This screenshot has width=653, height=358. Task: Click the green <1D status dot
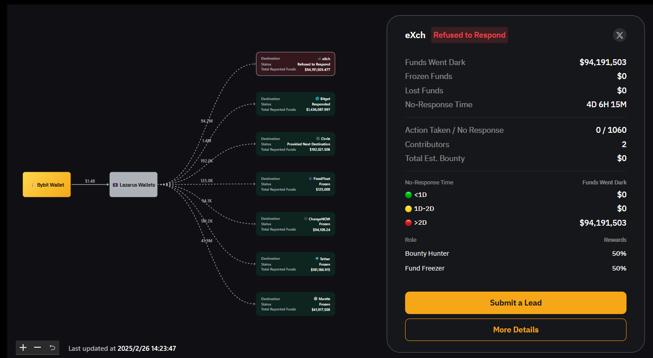click(x=408, y=195)
